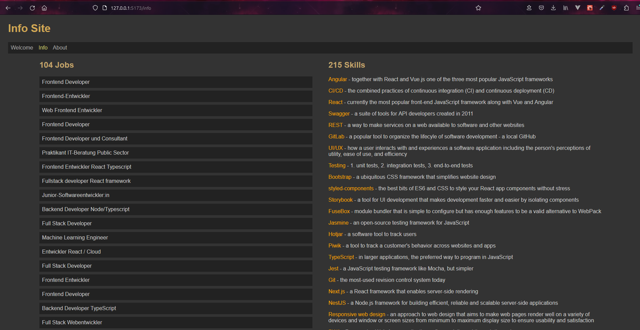
Task: Click the Frontend Entwickler job row
Action: click(176, 280)
